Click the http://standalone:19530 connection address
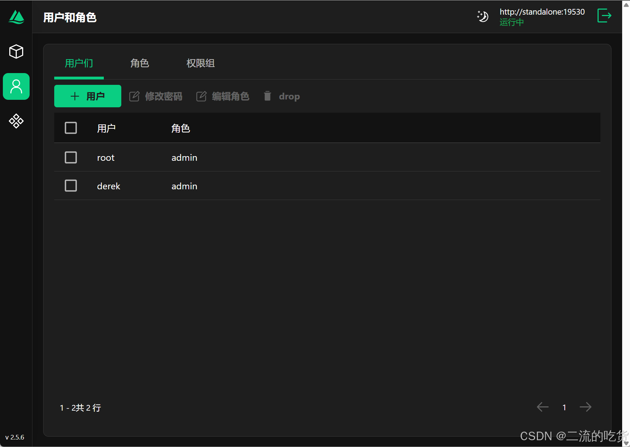630x447 pixels. click(542, 11)
